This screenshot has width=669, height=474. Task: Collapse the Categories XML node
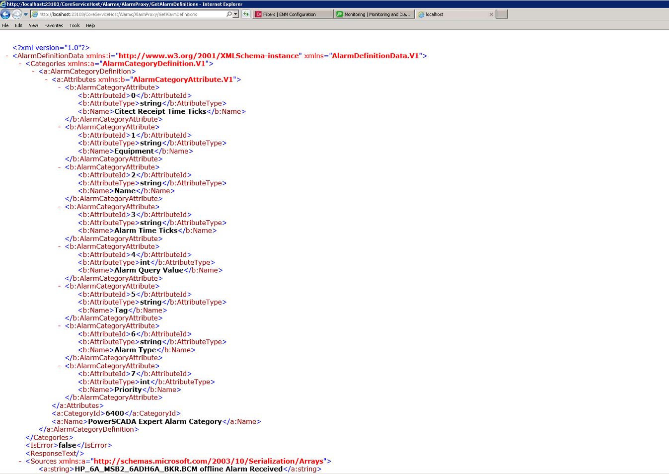point(20,64)
